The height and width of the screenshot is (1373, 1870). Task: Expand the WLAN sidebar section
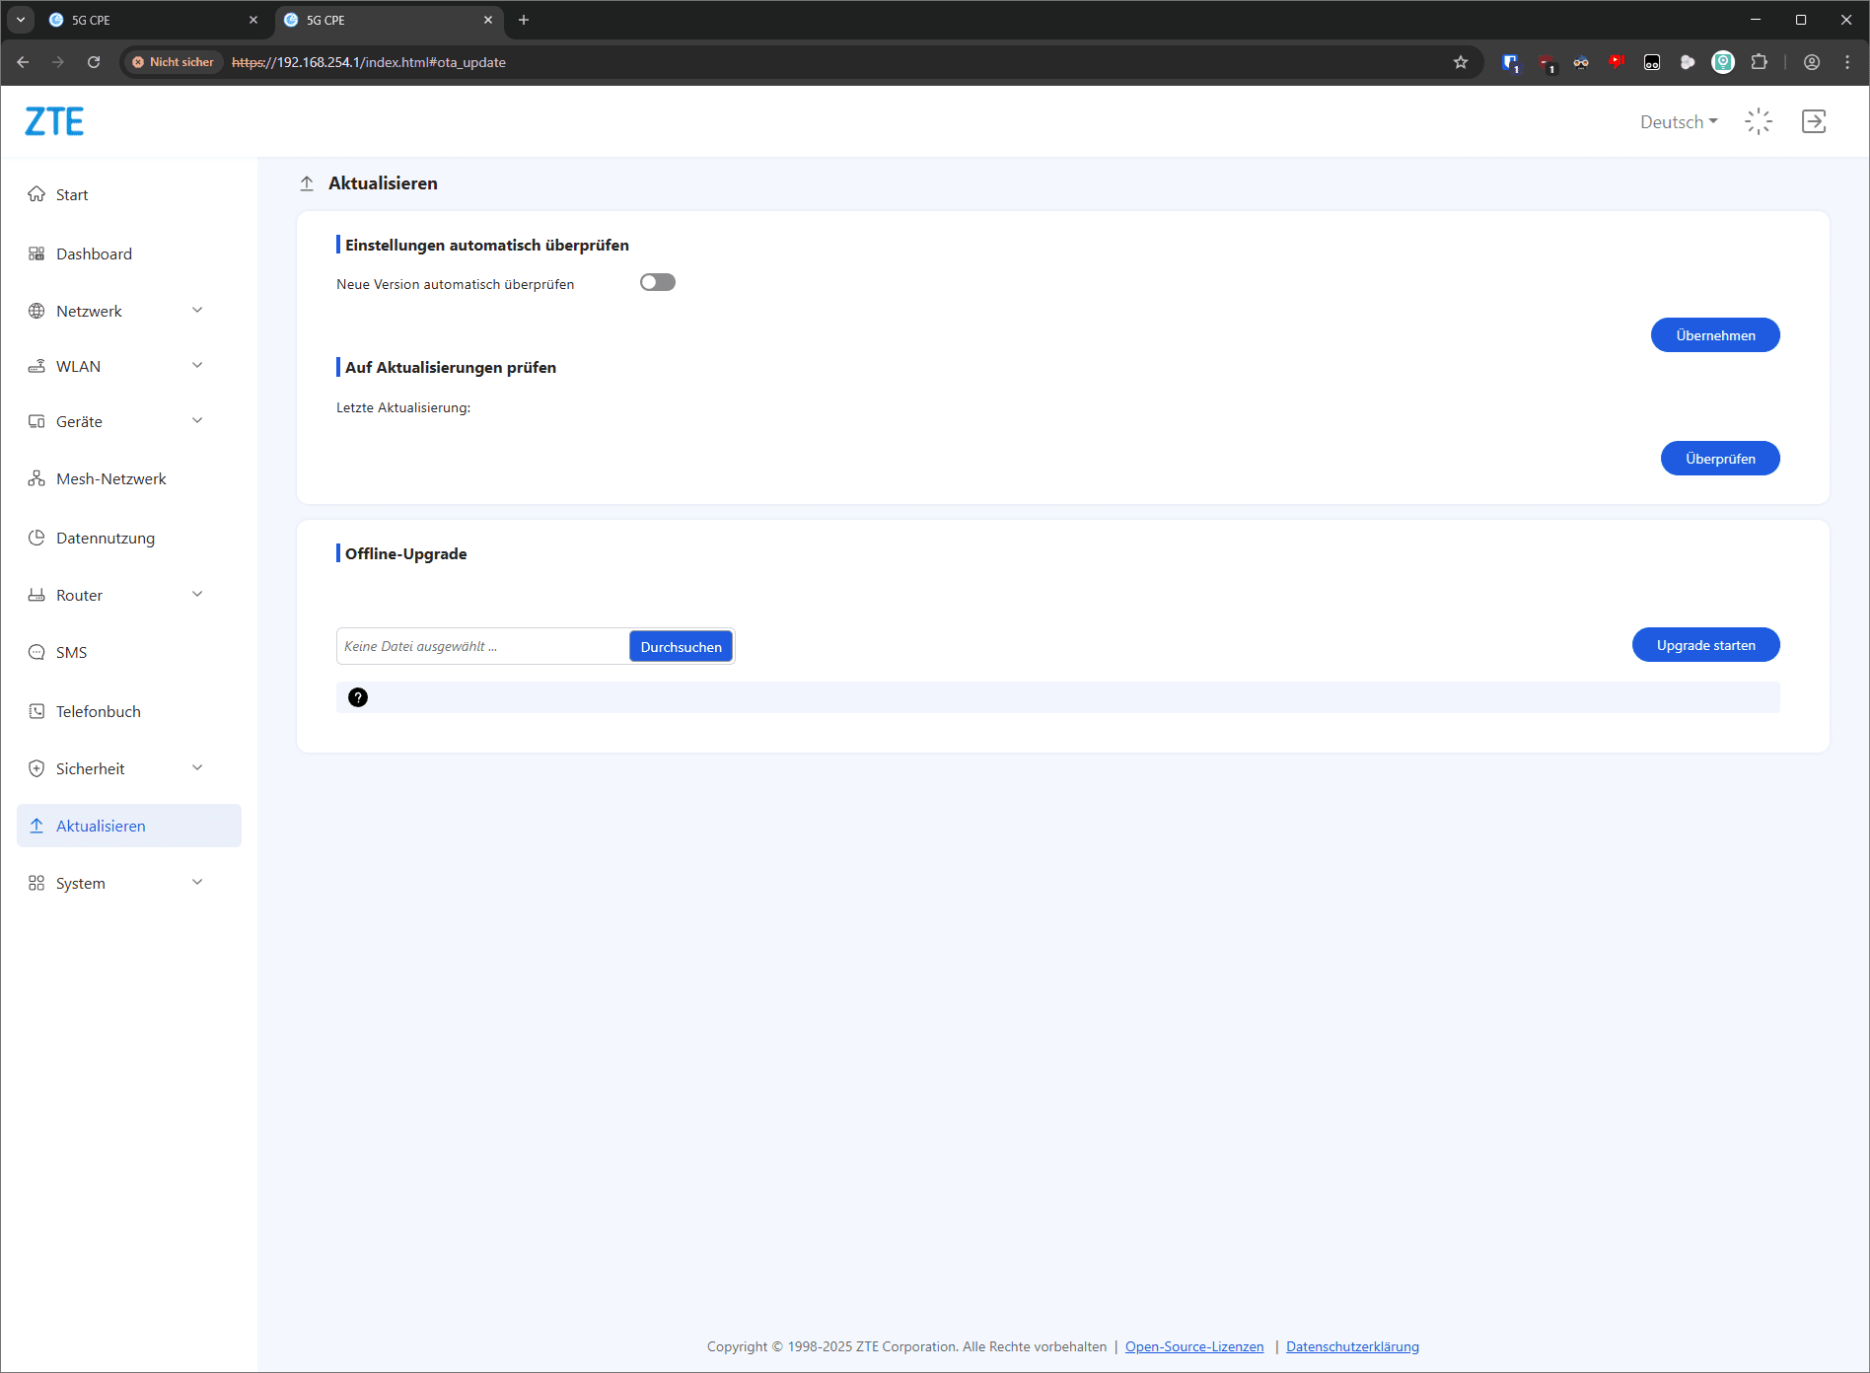(118, 366)
